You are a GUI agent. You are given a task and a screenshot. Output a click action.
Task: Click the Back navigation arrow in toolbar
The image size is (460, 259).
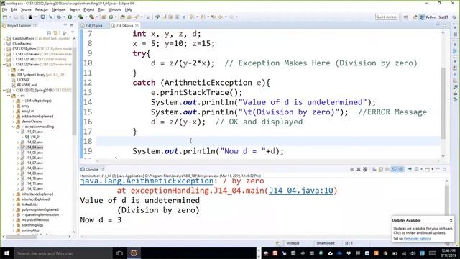click(x=221, y=17)
